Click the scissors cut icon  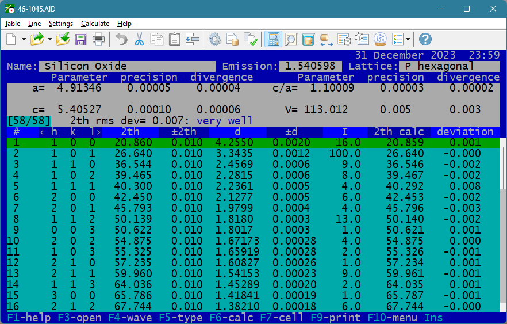tap(139, 40)
